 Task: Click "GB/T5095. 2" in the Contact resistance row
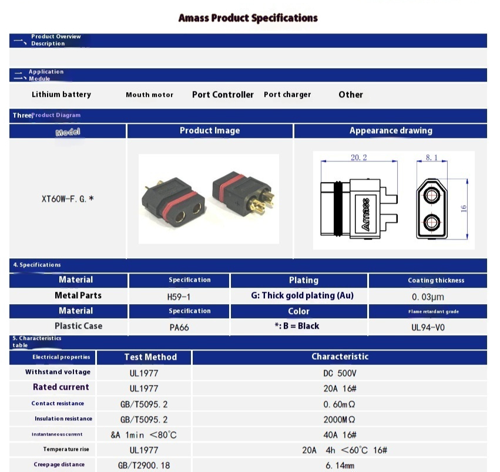[144, 404]
